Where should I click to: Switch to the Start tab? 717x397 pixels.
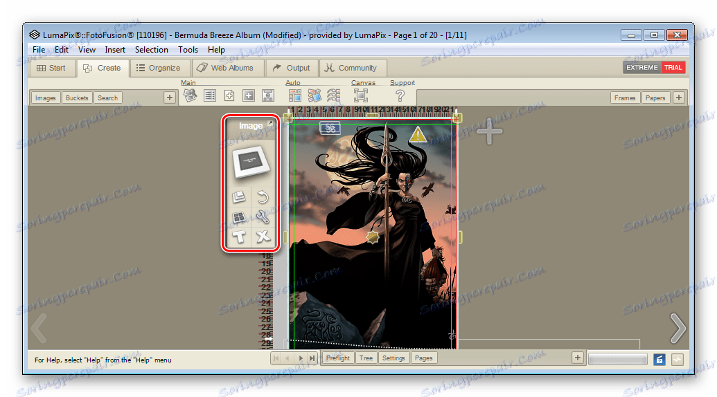point(51,68)
